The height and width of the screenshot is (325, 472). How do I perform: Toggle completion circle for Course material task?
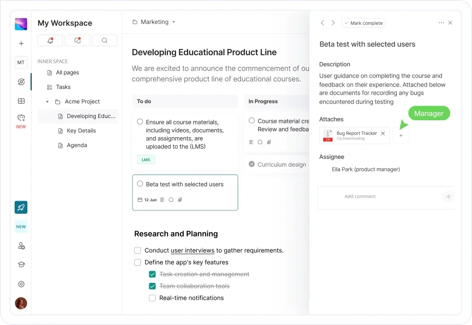pos(252,120)
